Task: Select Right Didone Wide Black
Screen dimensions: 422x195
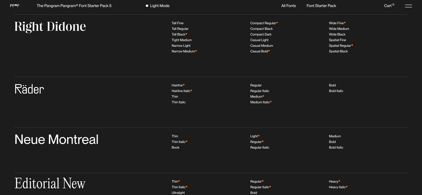Action: pos(337,34)
